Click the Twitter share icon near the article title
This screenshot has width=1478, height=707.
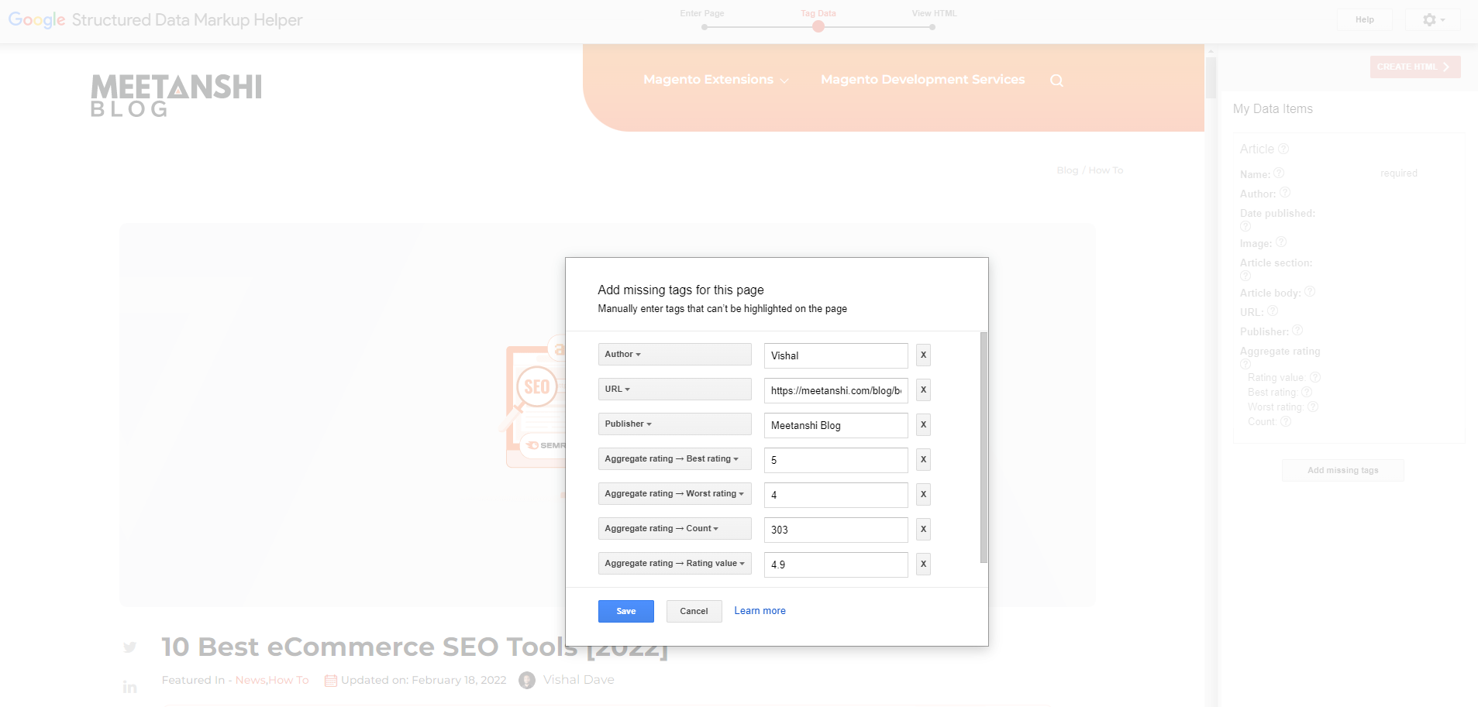(129, 647)
